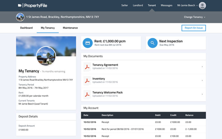Click the small property thumbnail beside the address
Image resolution: width=222 pixels, height=139 pixels.
click(x=20, y=17)
